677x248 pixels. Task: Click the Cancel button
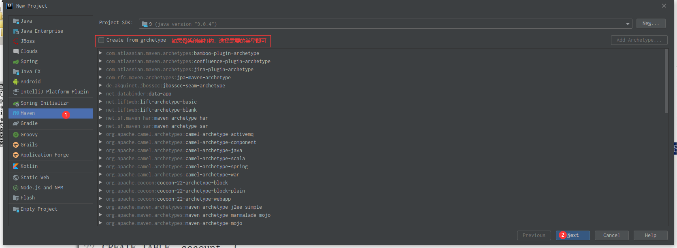point(611,235)
